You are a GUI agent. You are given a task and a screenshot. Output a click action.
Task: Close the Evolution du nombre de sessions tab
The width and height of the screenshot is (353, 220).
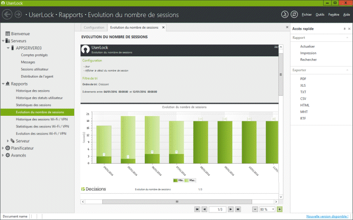point(163,27)
